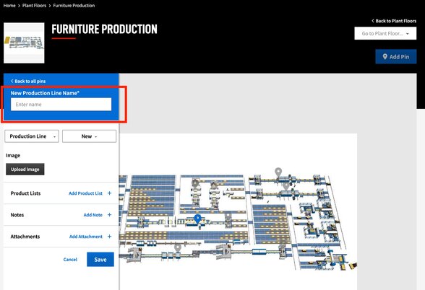Click the Upload Image button
The width and height of the screenshot is (425, 290).
(25, 170)
